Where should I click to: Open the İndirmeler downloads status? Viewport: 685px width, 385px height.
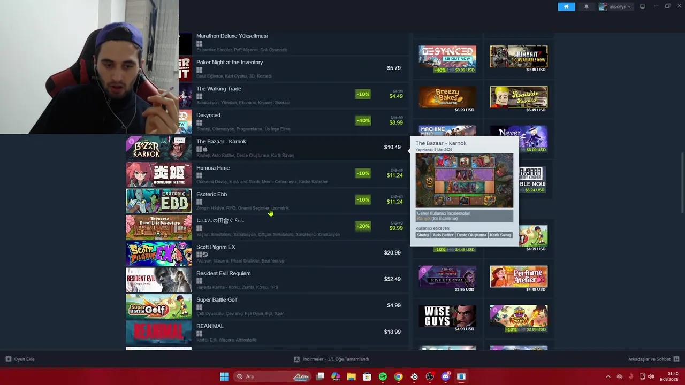pos(332,359)
